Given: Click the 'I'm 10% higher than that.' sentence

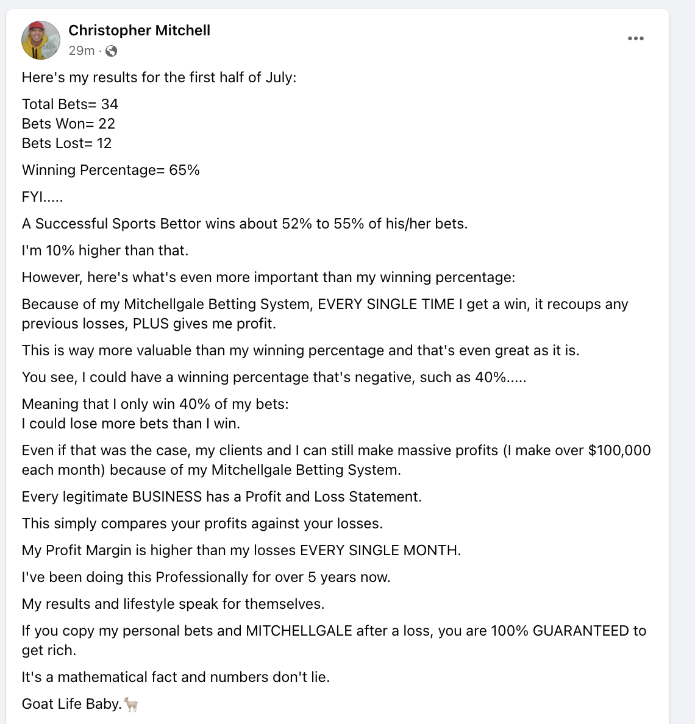Looking at the screenshot, I should tap(105, 250).
